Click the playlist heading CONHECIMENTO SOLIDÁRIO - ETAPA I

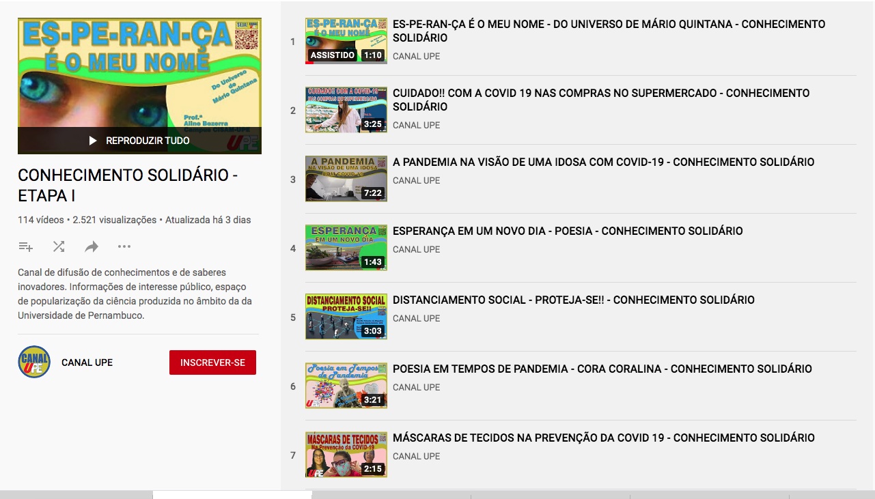click(127, 185)
